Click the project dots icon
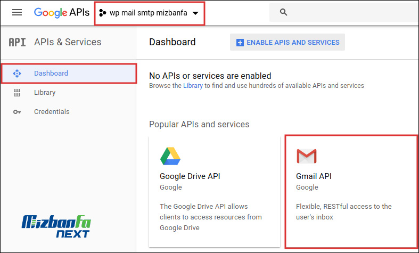 click(103, 13)
